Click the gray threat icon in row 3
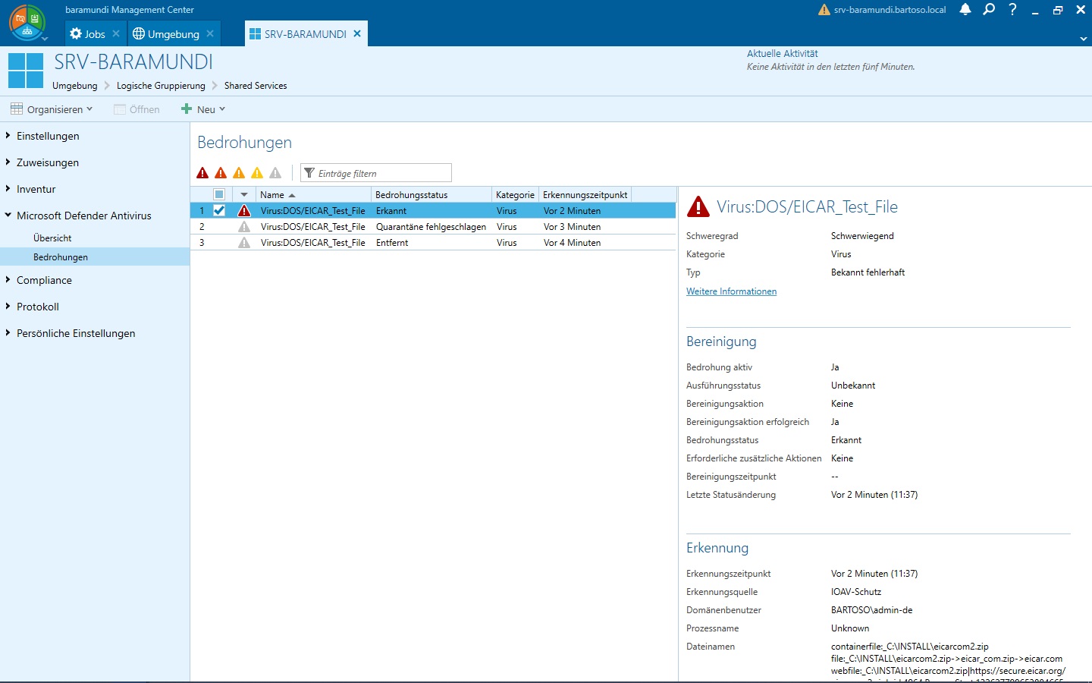Viewport: 1092px width, 683px height. click(244, 243)
